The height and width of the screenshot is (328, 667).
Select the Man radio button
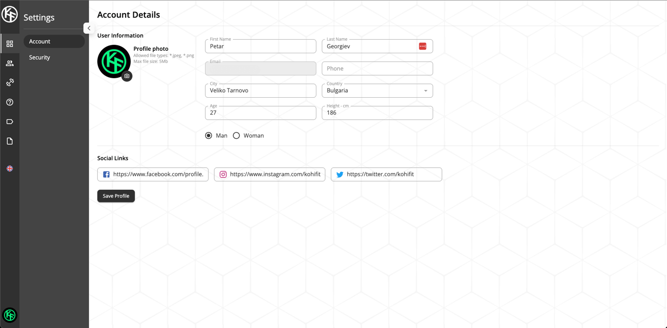tap(209, 135)
